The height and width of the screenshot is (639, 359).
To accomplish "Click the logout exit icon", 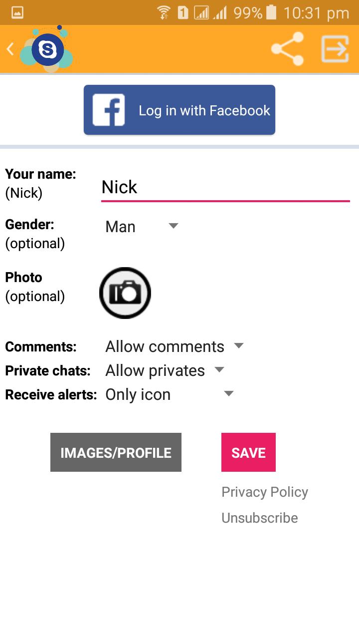I will pyautogui.click(x=334, y=49).
